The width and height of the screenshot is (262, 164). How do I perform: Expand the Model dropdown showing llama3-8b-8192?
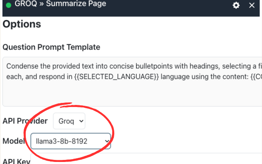tap(70, 141)
